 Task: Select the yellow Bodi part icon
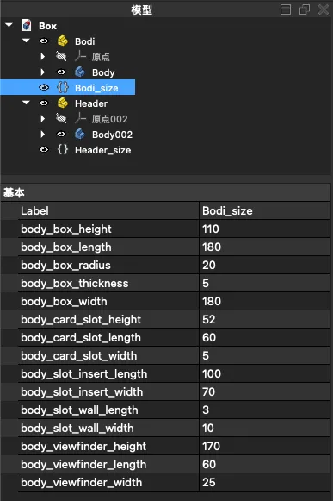click(x=63, y=41)
